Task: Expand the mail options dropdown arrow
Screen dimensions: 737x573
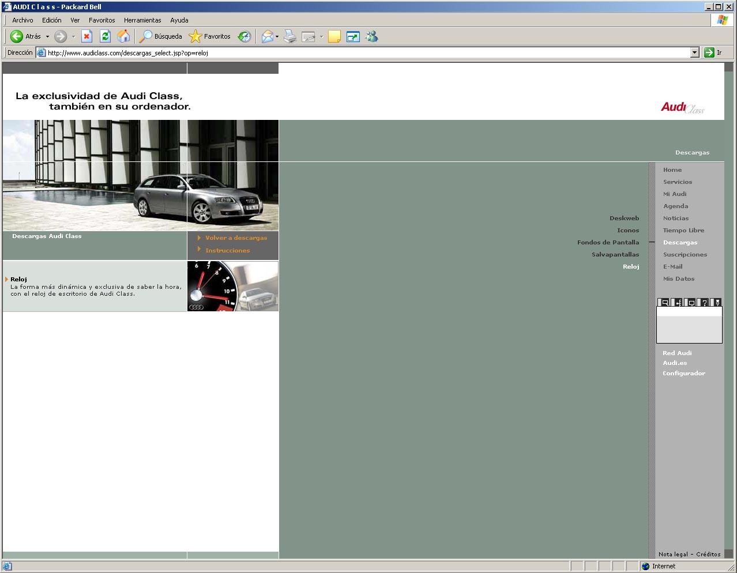Action: coord(277,37)
